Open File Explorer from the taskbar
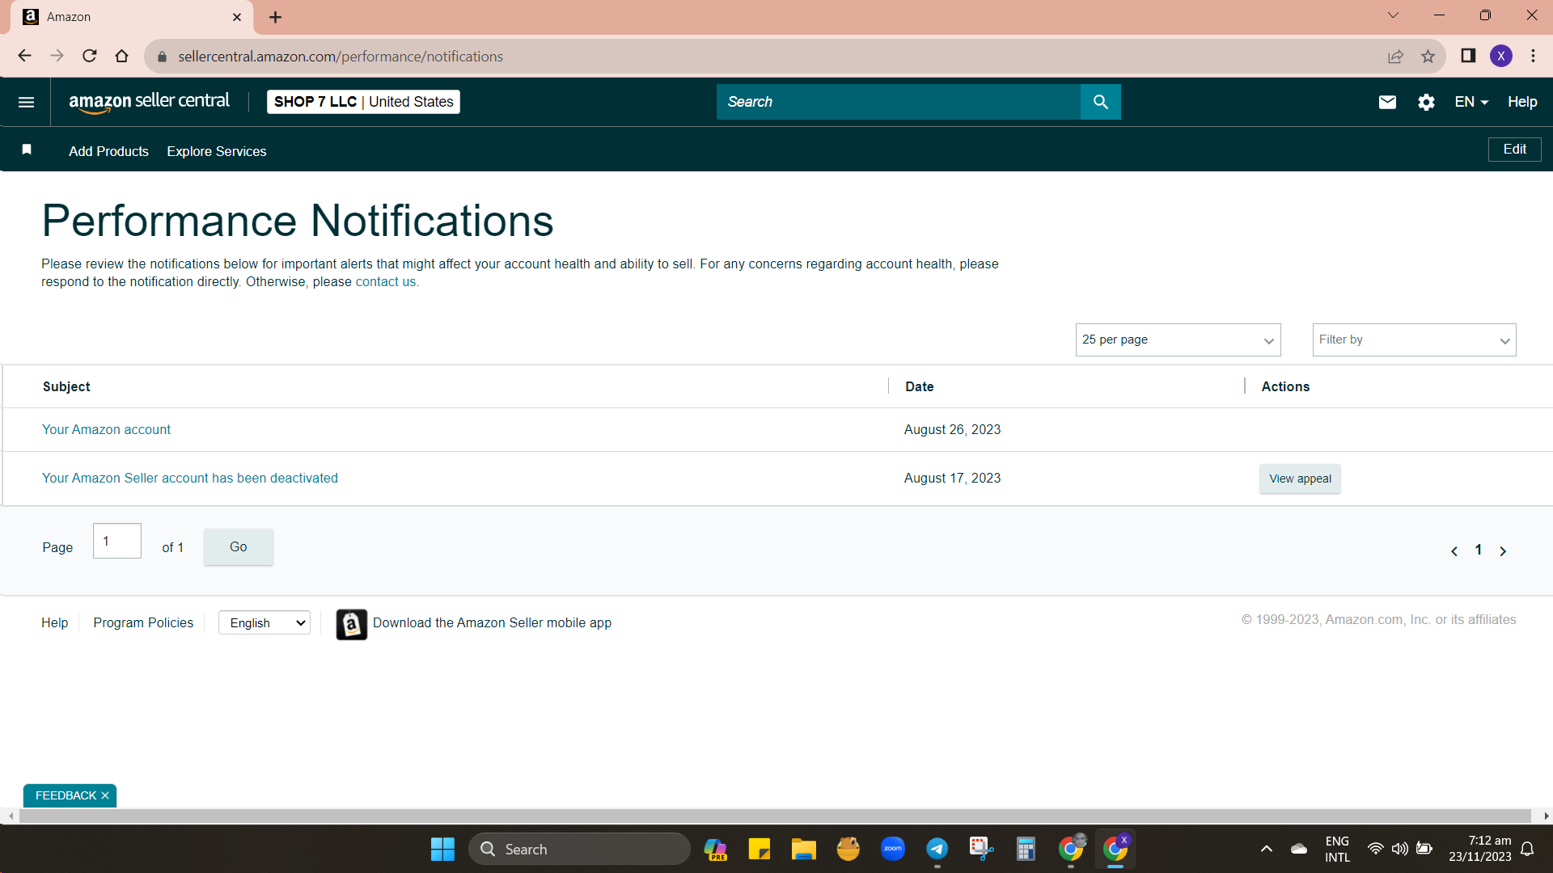This screenshot has height=873, width=1553. click(803, 850)
